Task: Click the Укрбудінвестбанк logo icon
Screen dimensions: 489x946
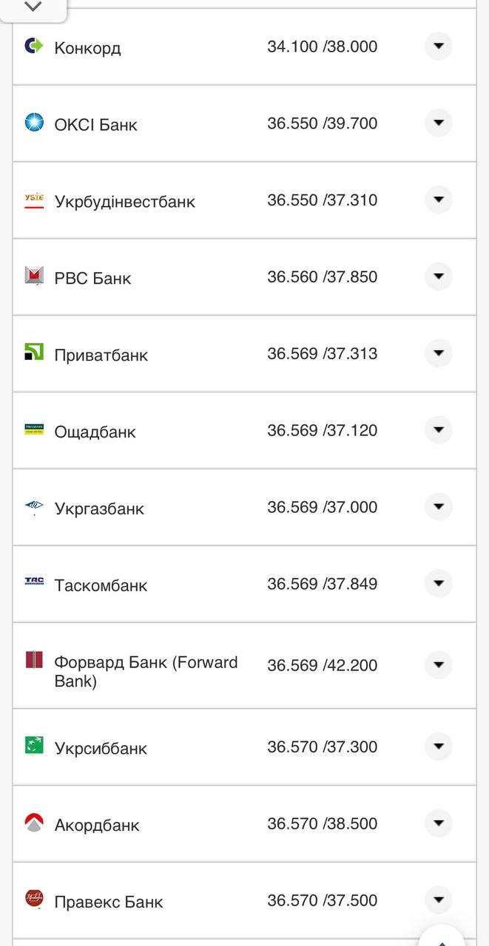Action: coord(34,200)
